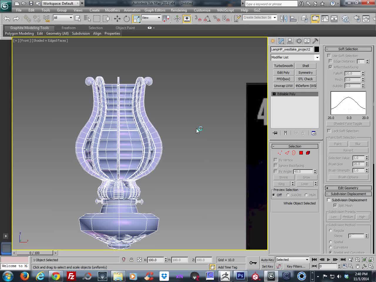Switch to the Utilities hammer panel
This screenshot has height=282, width=376.
point(315,41)
